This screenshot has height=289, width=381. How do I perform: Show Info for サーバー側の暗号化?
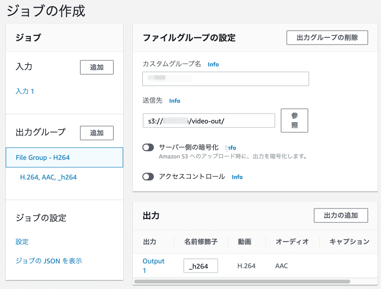231,148
